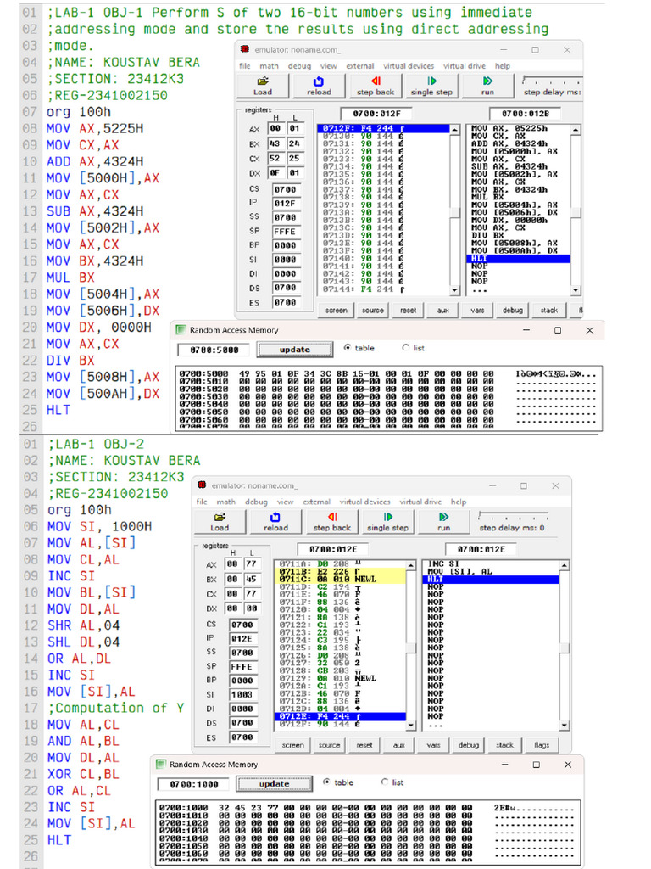
Task: Click single step icon in emulator showing IP 012E
Action: tap(388, 517)
